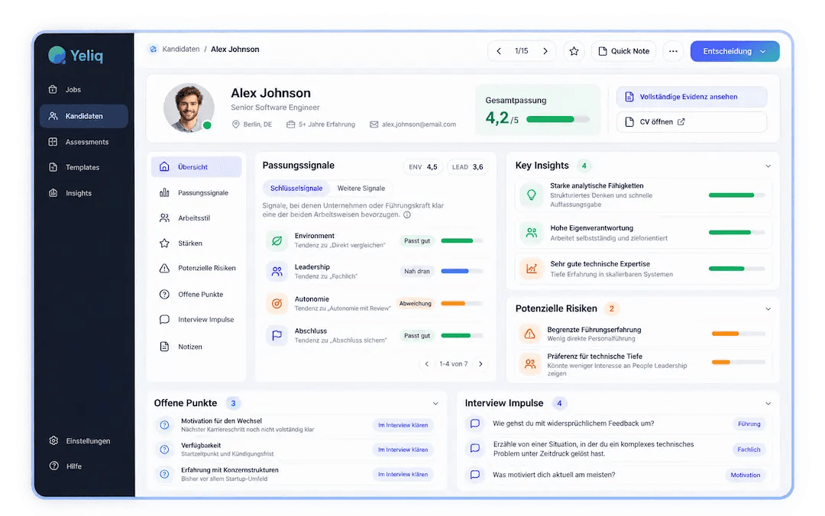Click Im Interview klären for Verfügbarkeit
Screen dimensions: 825x516
(x=403, y=450)
